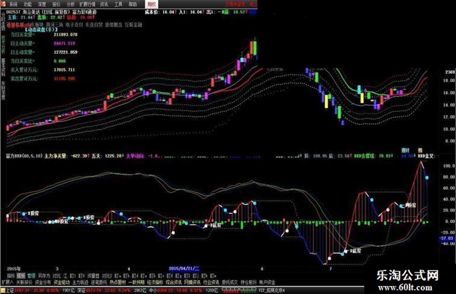Click the 逐笔委托 bottom tab

coord(99,282)
